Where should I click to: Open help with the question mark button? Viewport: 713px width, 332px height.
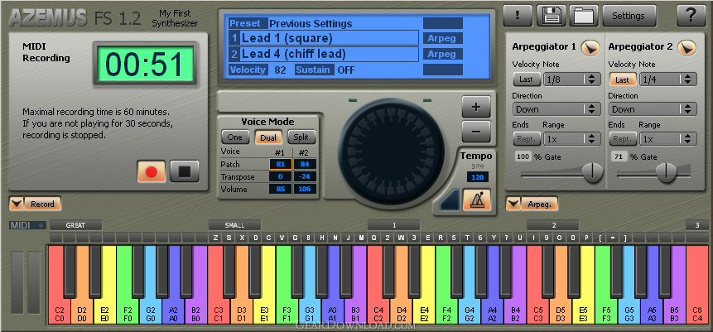(x=691, y=16)
